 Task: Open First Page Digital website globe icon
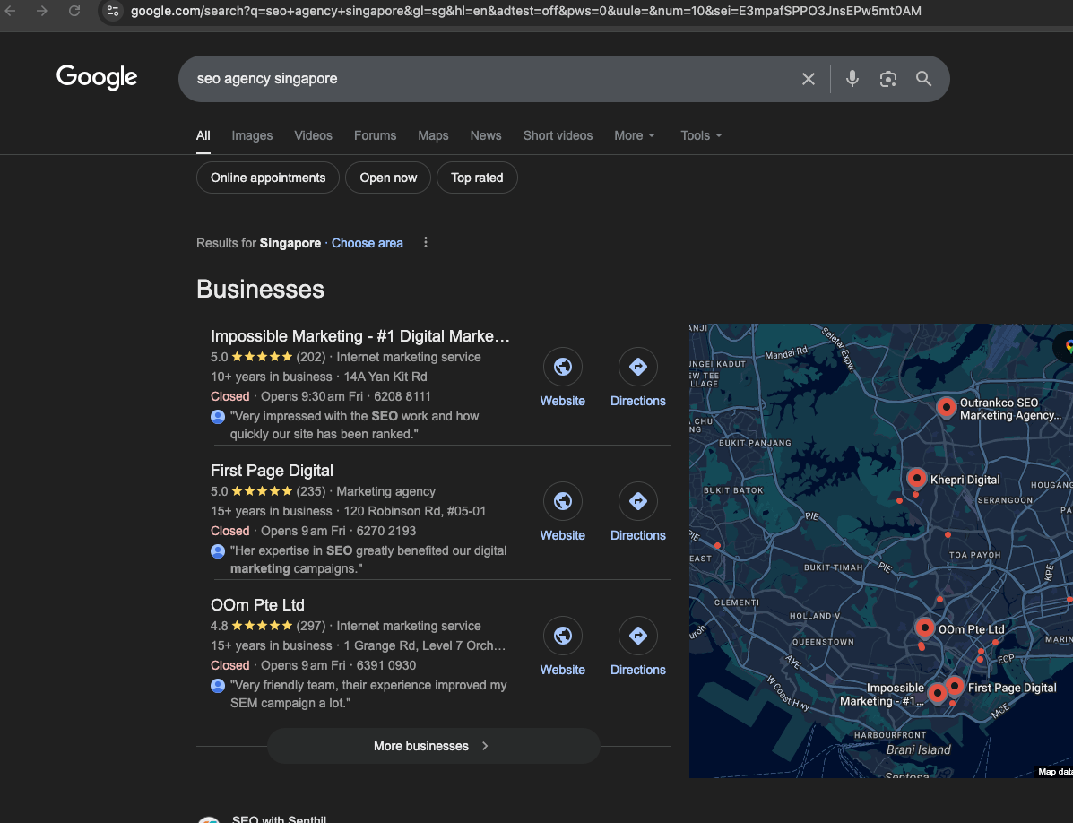(x=563, y=501)
